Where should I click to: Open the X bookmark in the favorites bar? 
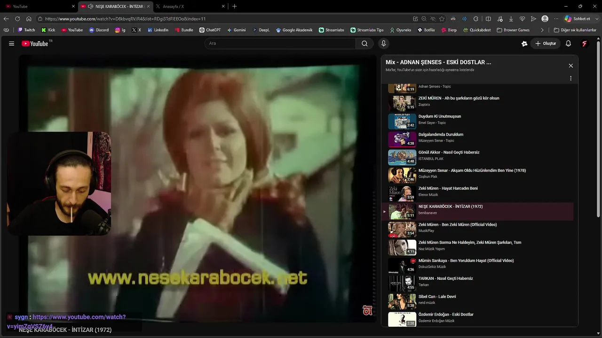(x=136, y=30)
